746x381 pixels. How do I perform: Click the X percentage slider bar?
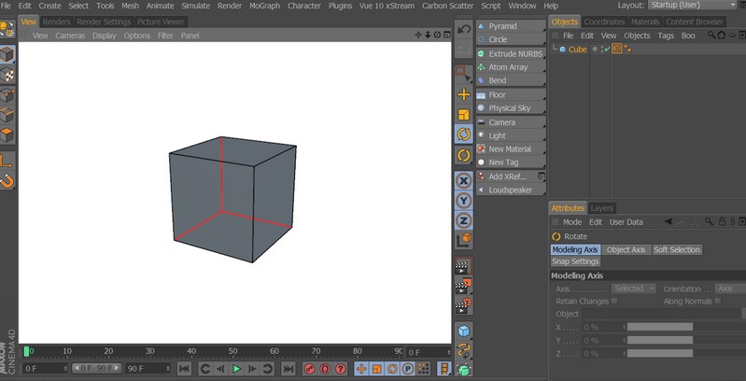tap(686, 327)
